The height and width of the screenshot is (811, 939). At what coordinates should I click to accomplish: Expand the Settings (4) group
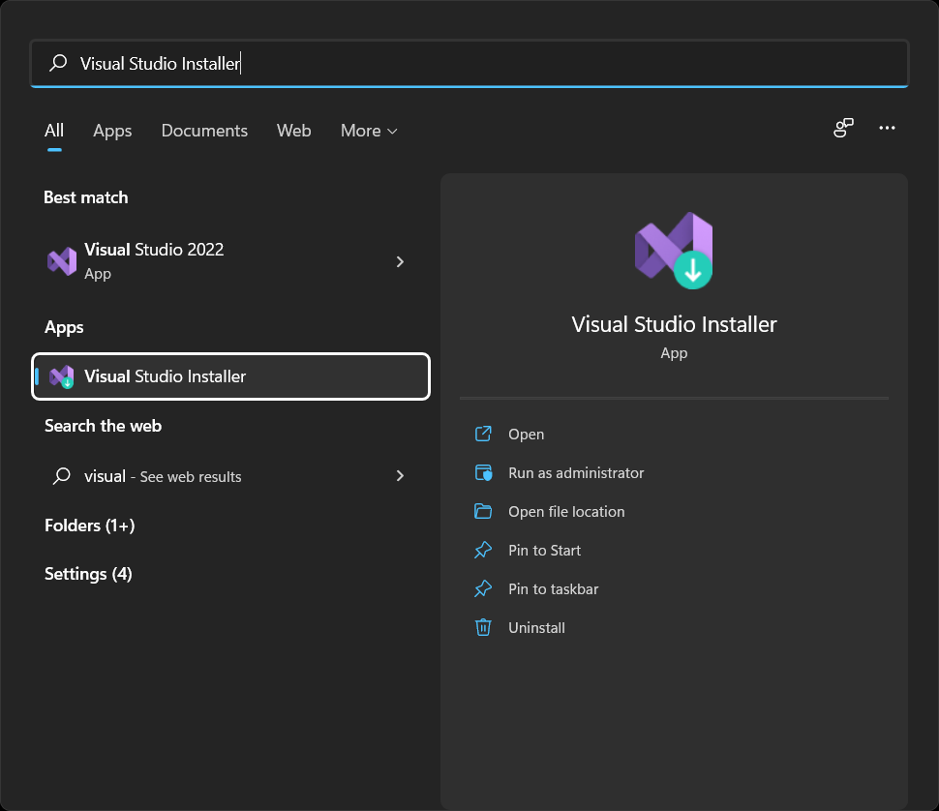89,574
